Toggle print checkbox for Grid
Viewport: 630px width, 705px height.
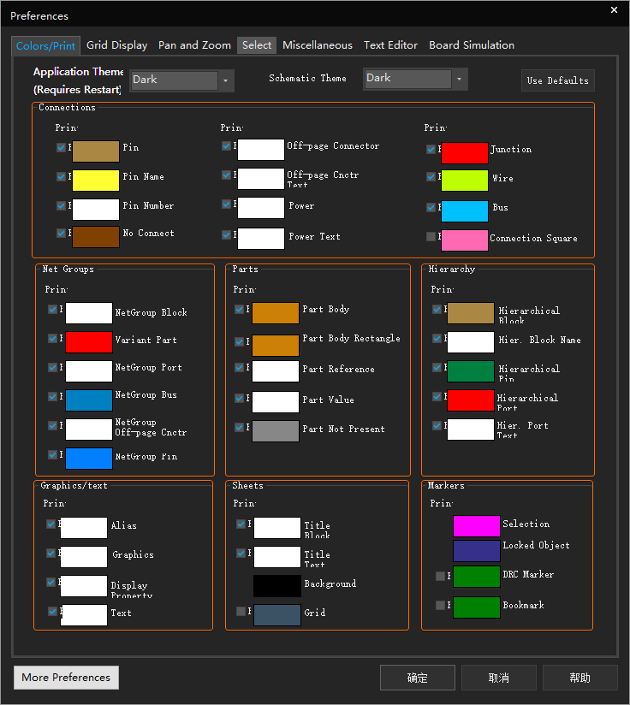click(x=241, y=611)
